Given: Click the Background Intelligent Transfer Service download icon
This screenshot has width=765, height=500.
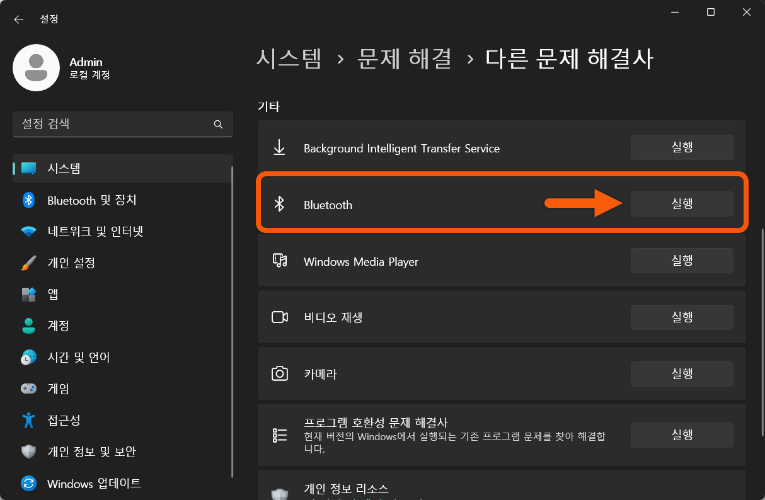Looking at the screenshot, I should pyautogui.click(x=279, y=148).
